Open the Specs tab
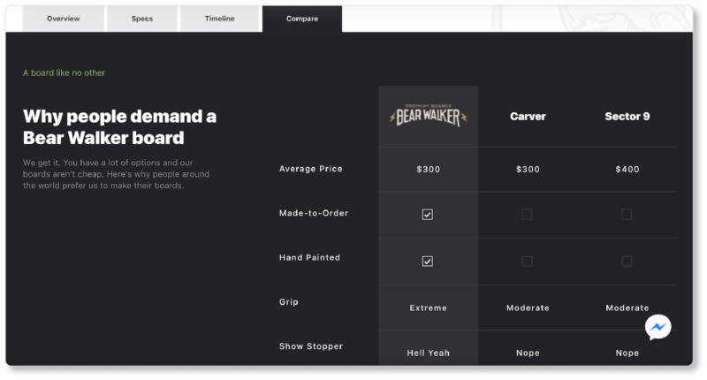Image resolution: width=707 pixels, height=380 pixels. click(142, 19)
